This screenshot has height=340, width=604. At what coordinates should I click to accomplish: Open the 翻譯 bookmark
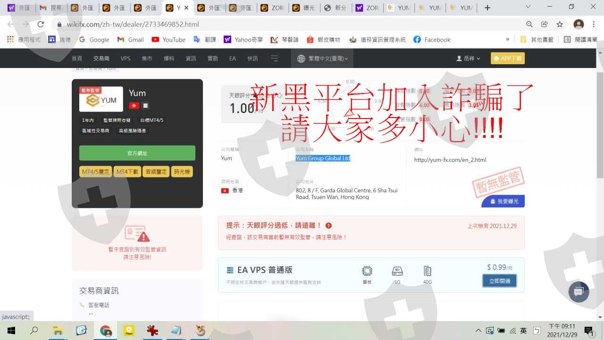[205, 40]
